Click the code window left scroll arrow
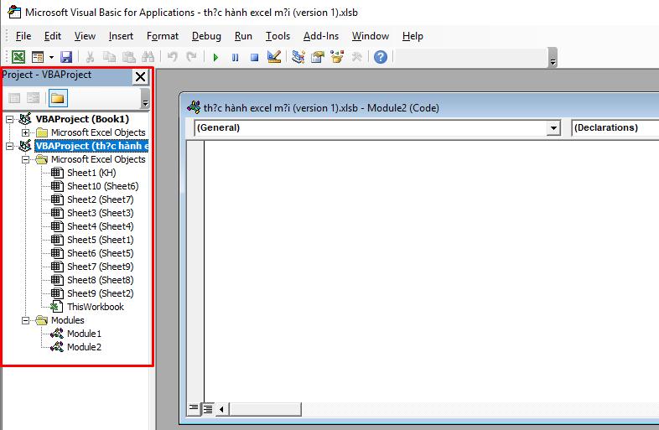Image resolution: width=659 pixels, height=430 pixels. point(222,408)
